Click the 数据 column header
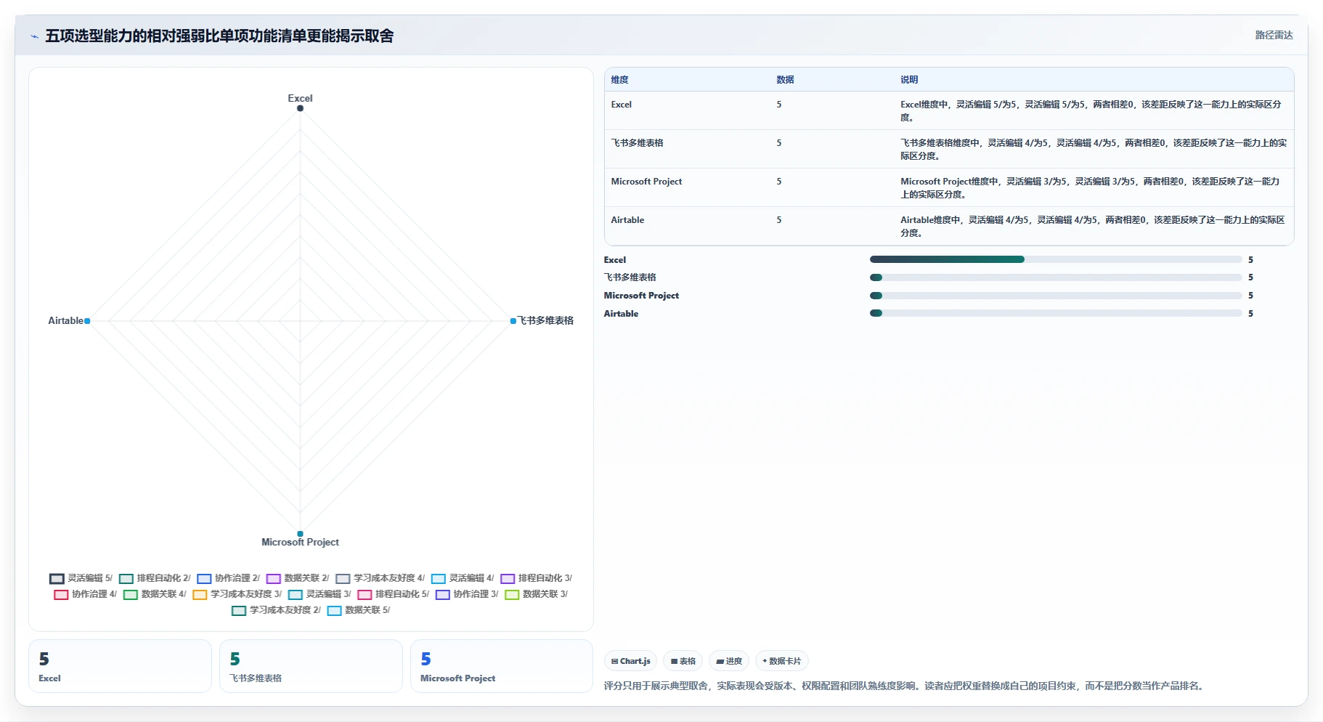The image size is (1323, 722). [x=785, y=80]
